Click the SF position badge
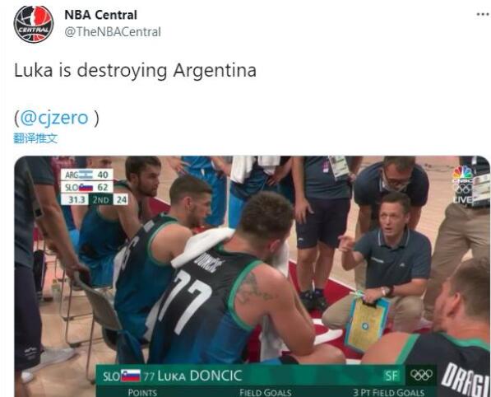Image resolution: width=491 pixels, height=397 pixels. 391,376
